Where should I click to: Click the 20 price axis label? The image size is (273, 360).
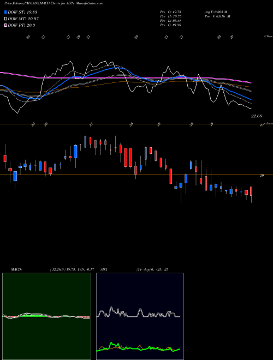[x=262, y=176]
